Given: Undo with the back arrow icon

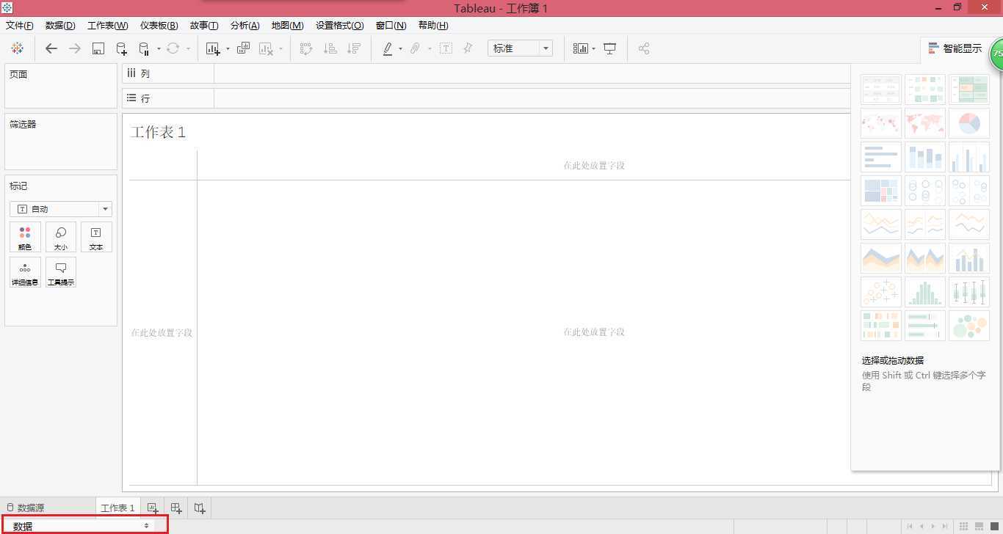Looking at the screenshot, I should coord(51,48).
